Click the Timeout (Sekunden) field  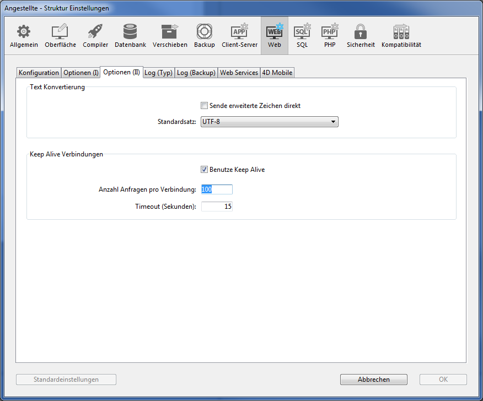[x=217, y=207]
